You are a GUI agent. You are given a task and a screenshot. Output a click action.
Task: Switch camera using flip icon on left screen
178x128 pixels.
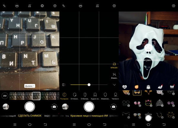tap(54, 107)
